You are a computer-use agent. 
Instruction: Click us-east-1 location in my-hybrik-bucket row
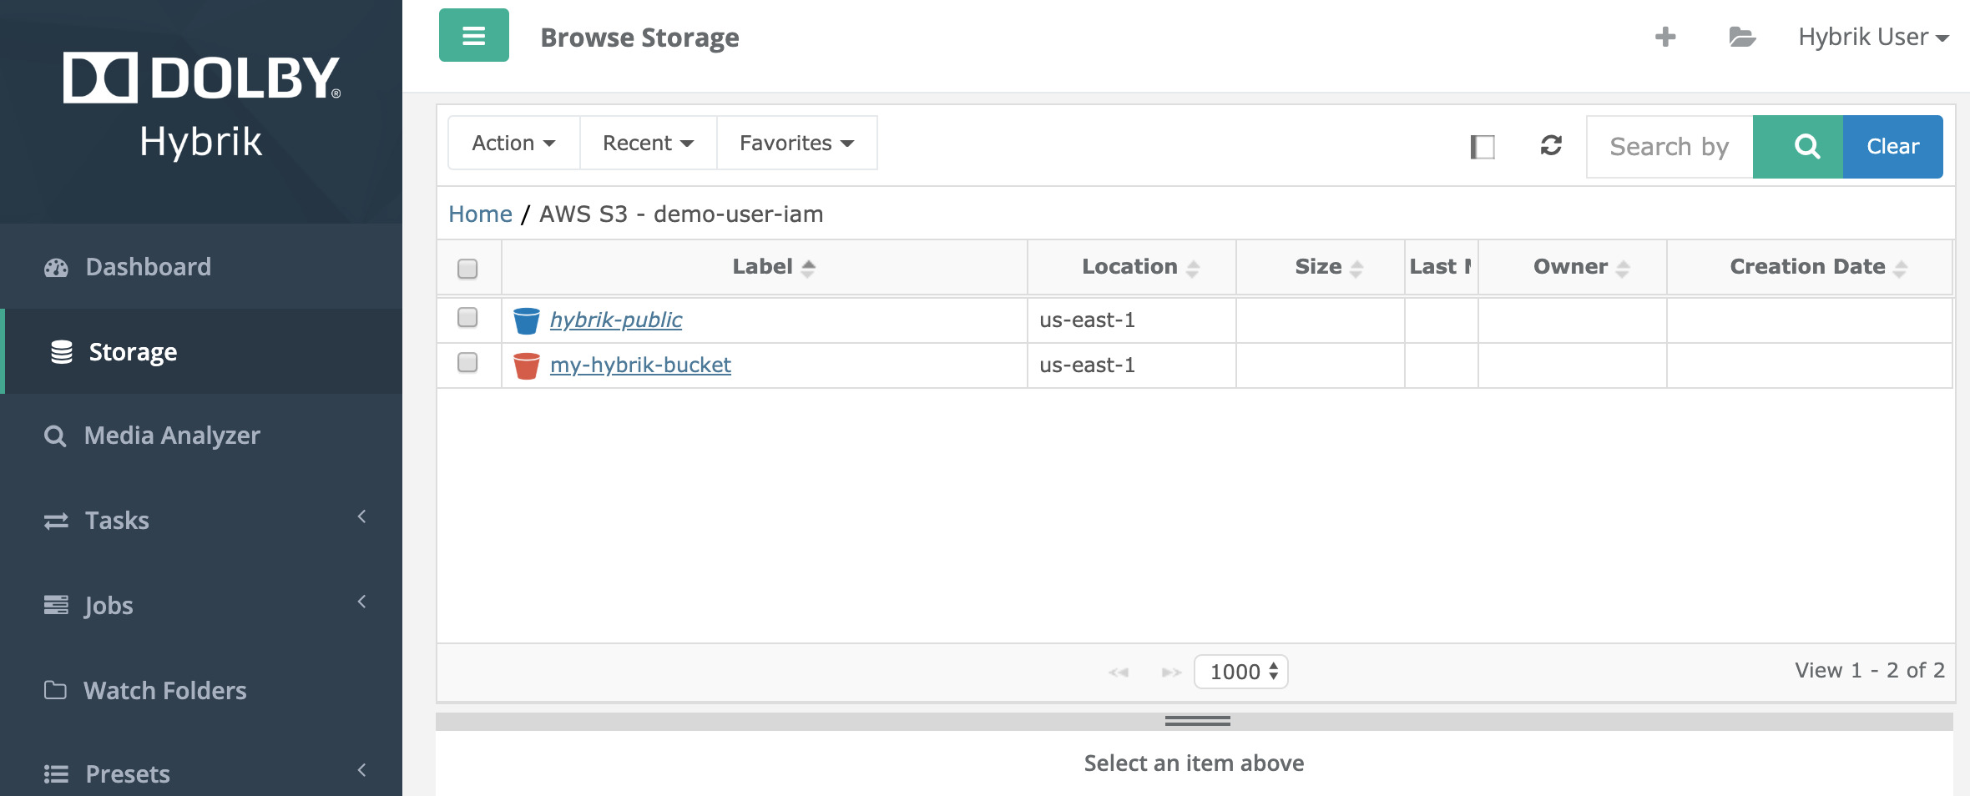point(1087,365)
